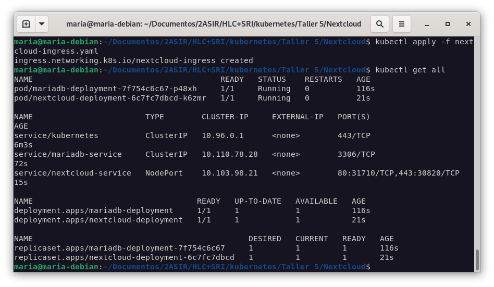The width and height of the screenshot is (494, 287).
Task: Maximize the terminal window
Action: (x=448, y=24)
